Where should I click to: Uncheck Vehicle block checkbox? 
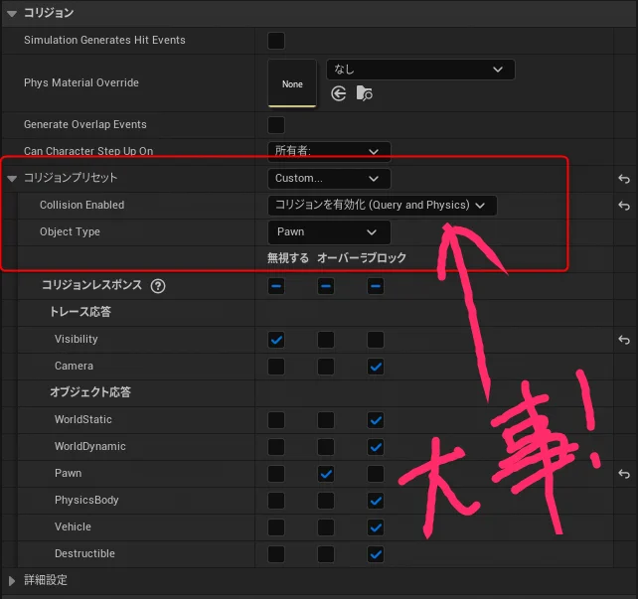(x=376, y=527)
